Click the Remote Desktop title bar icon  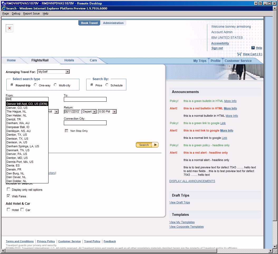click(x=4, y=3)
